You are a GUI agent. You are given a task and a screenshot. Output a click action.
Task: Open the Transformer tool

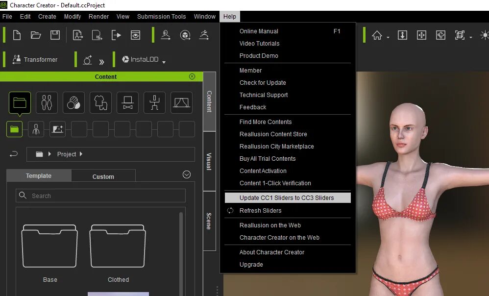[35, 59]
